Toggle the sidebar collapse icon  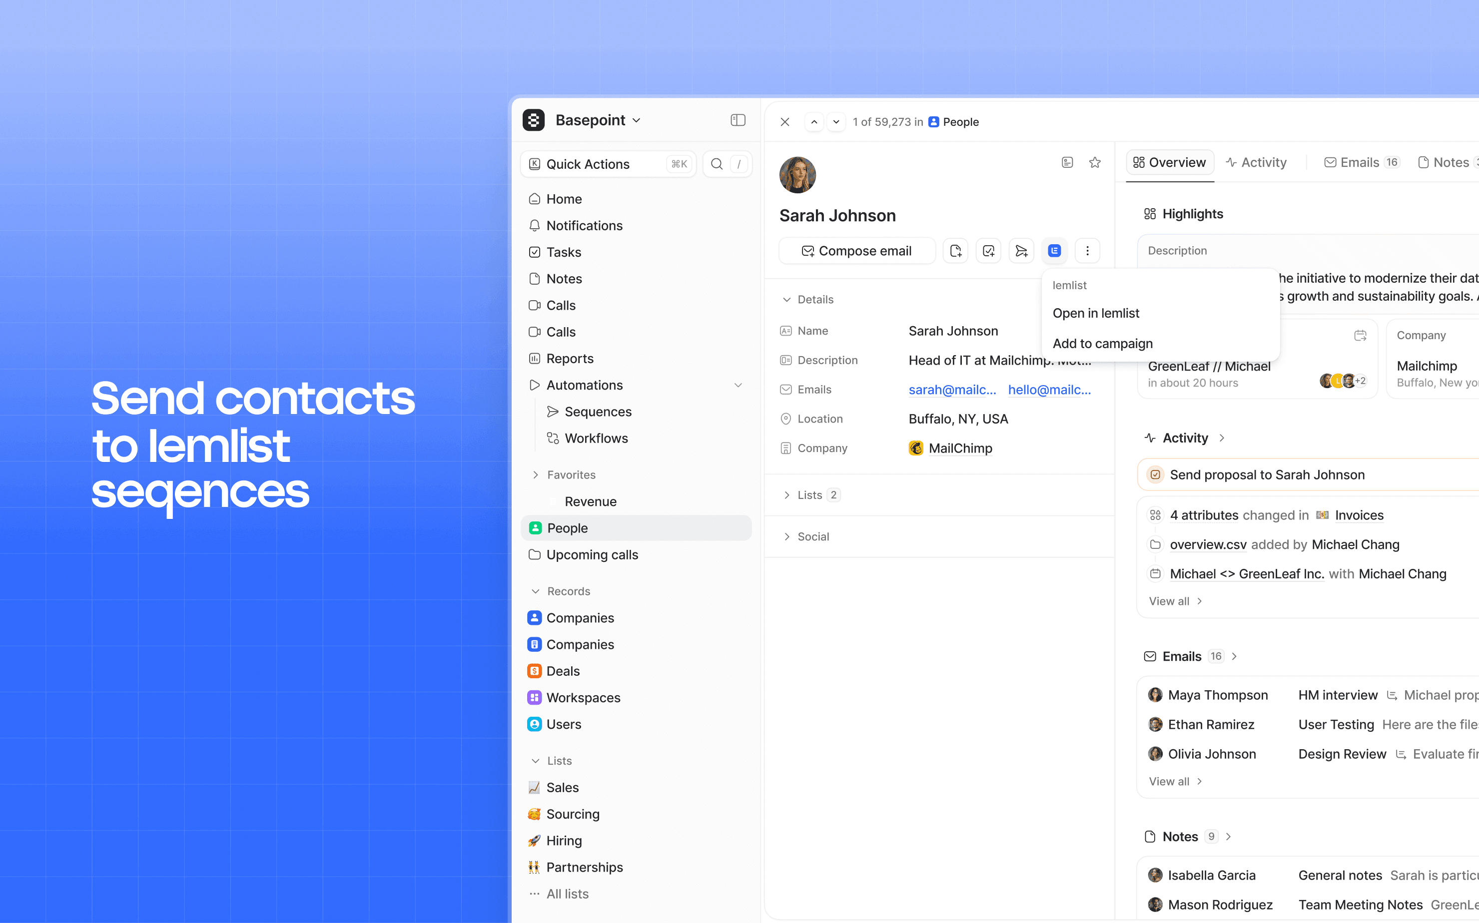738,120
